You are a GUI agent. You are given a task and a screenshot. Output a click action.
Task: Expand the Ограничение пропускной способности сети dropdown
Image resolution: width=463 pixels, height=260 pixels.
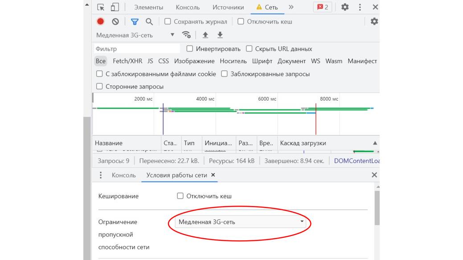(240, 222)
